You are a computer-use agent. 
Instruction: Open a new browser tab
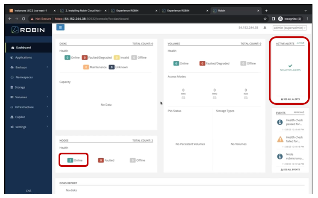click(266, 11)
